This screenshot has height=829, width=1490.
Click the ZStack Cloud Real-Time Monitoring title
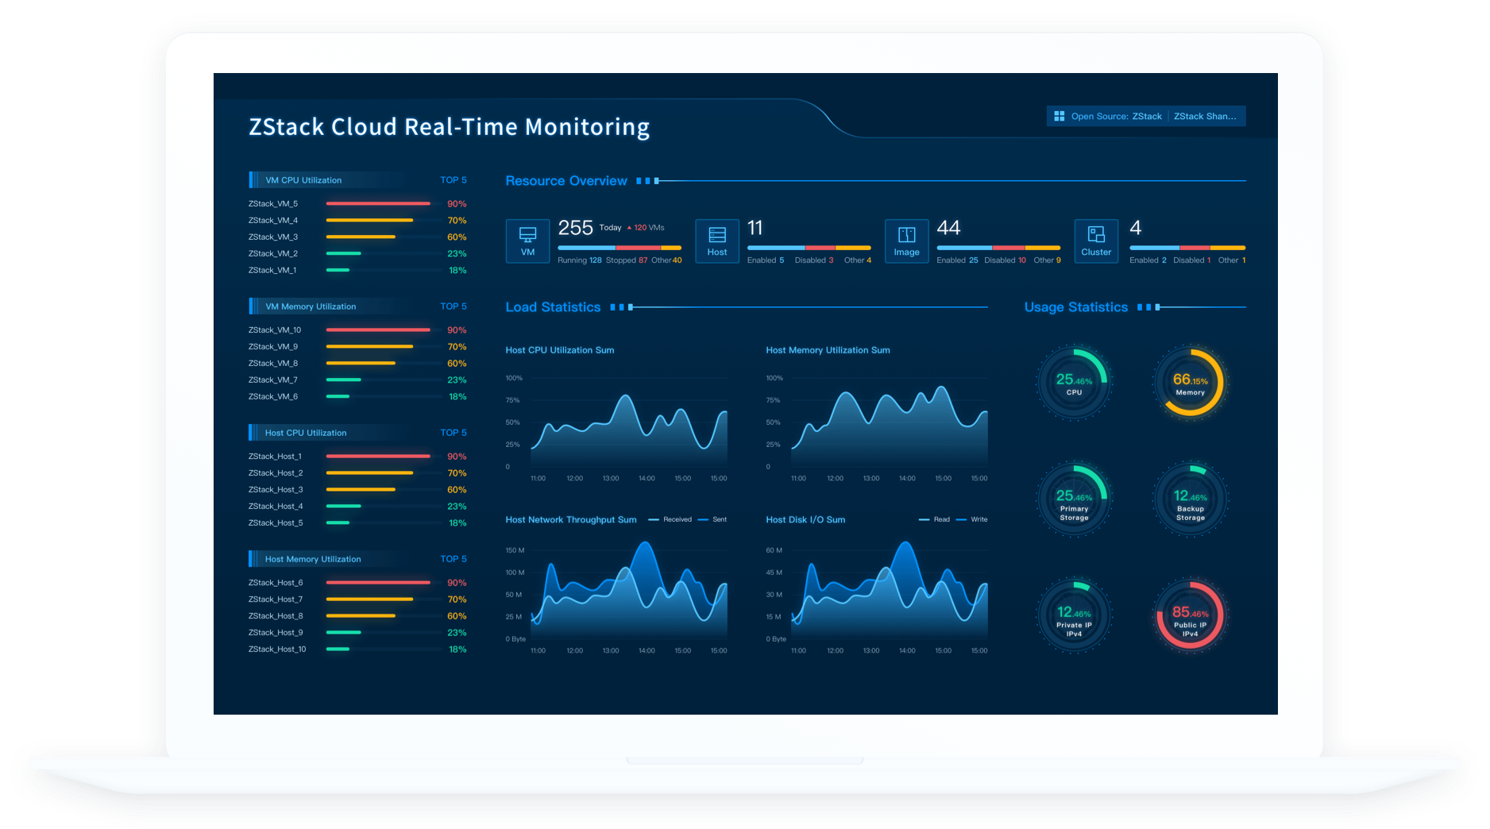(x=450, y=127)
